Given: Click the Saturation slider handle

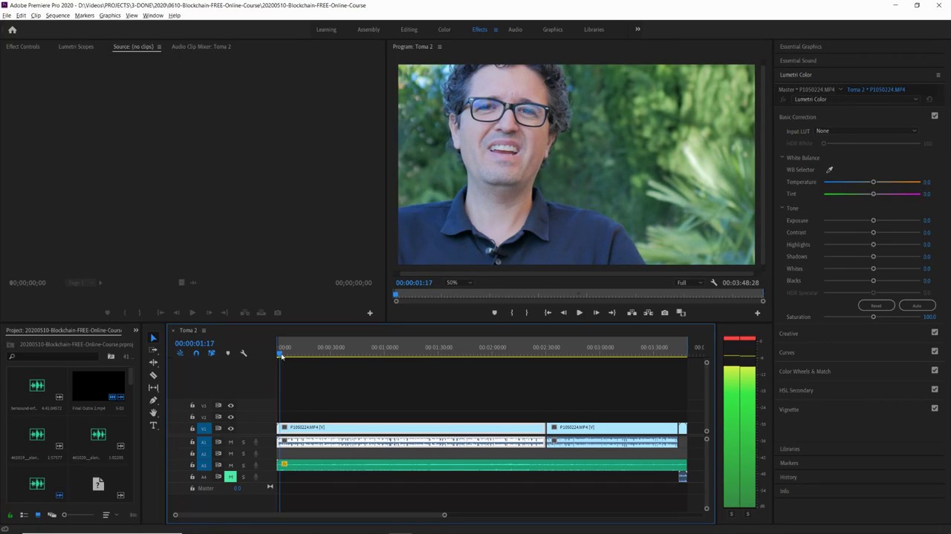Looking at the screenshot, I should pyautogui.click(x=873, y=317).
